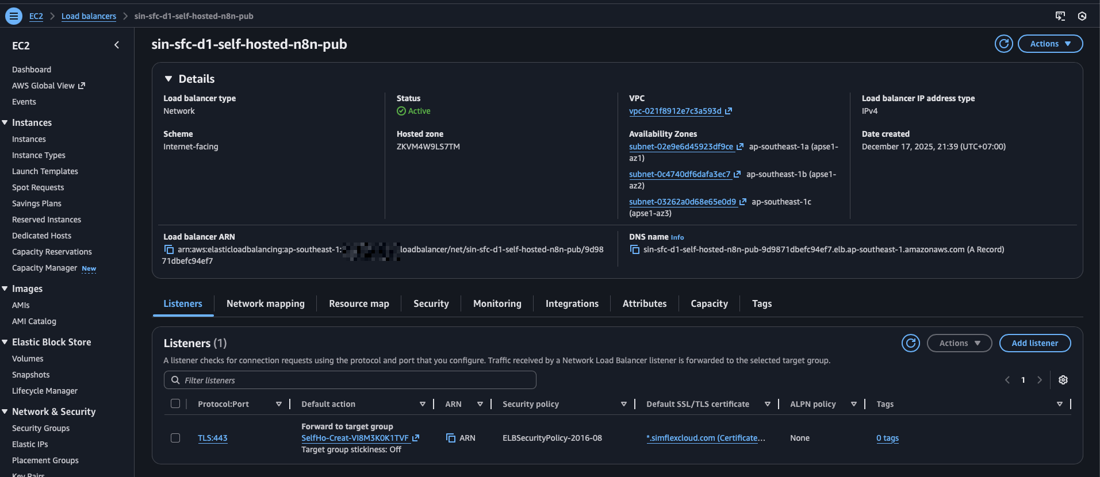Viewport: 1100px width, 477px height.
Task: Collapse the Images sidebar group
Action: 5,288
